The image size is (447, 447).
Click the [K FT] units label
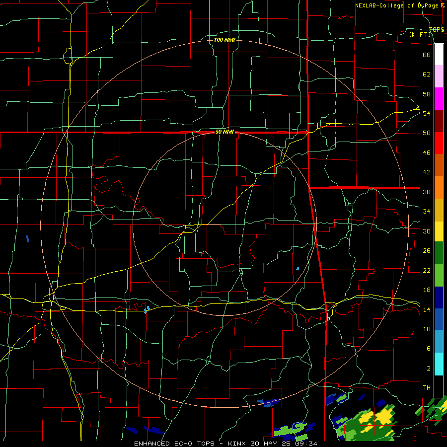tap(420, 34)
